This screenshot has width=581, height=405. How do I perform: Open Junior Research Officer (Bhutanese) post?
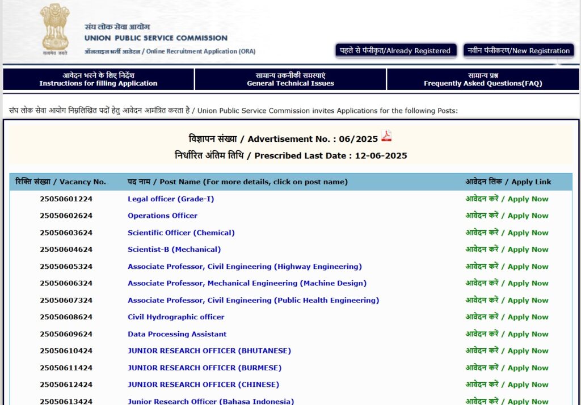click(x=209, y=351)
